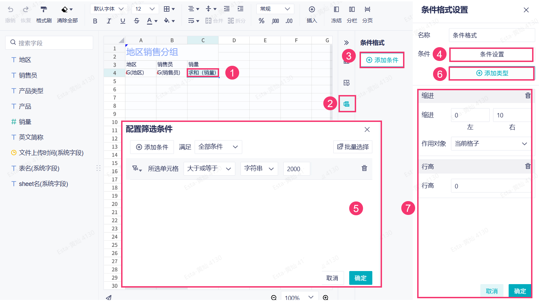Select cell C4 containing 求和 (销量)
This screenshot has width=539, height=301.
click(x=203, y=73)
